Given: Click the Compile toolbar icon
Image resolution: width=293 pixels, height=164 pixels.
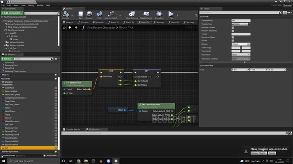Looking at the screenshot, I should tap(66, 14).
